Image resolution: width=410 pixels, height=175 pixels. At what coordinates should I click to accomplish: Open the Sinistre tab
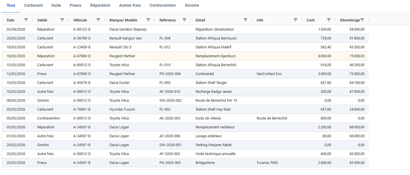pyautogui.click(x=192, y=6)
